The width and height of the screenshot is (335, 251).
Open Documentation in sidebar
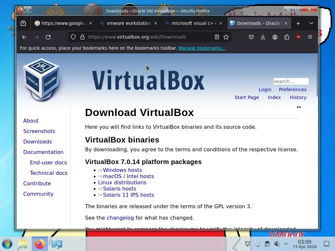pos(44,152)
